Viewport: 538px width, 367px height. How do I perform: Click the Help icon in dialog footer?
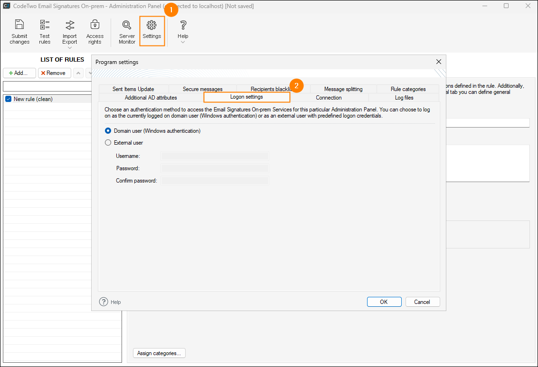coord(104,302)
